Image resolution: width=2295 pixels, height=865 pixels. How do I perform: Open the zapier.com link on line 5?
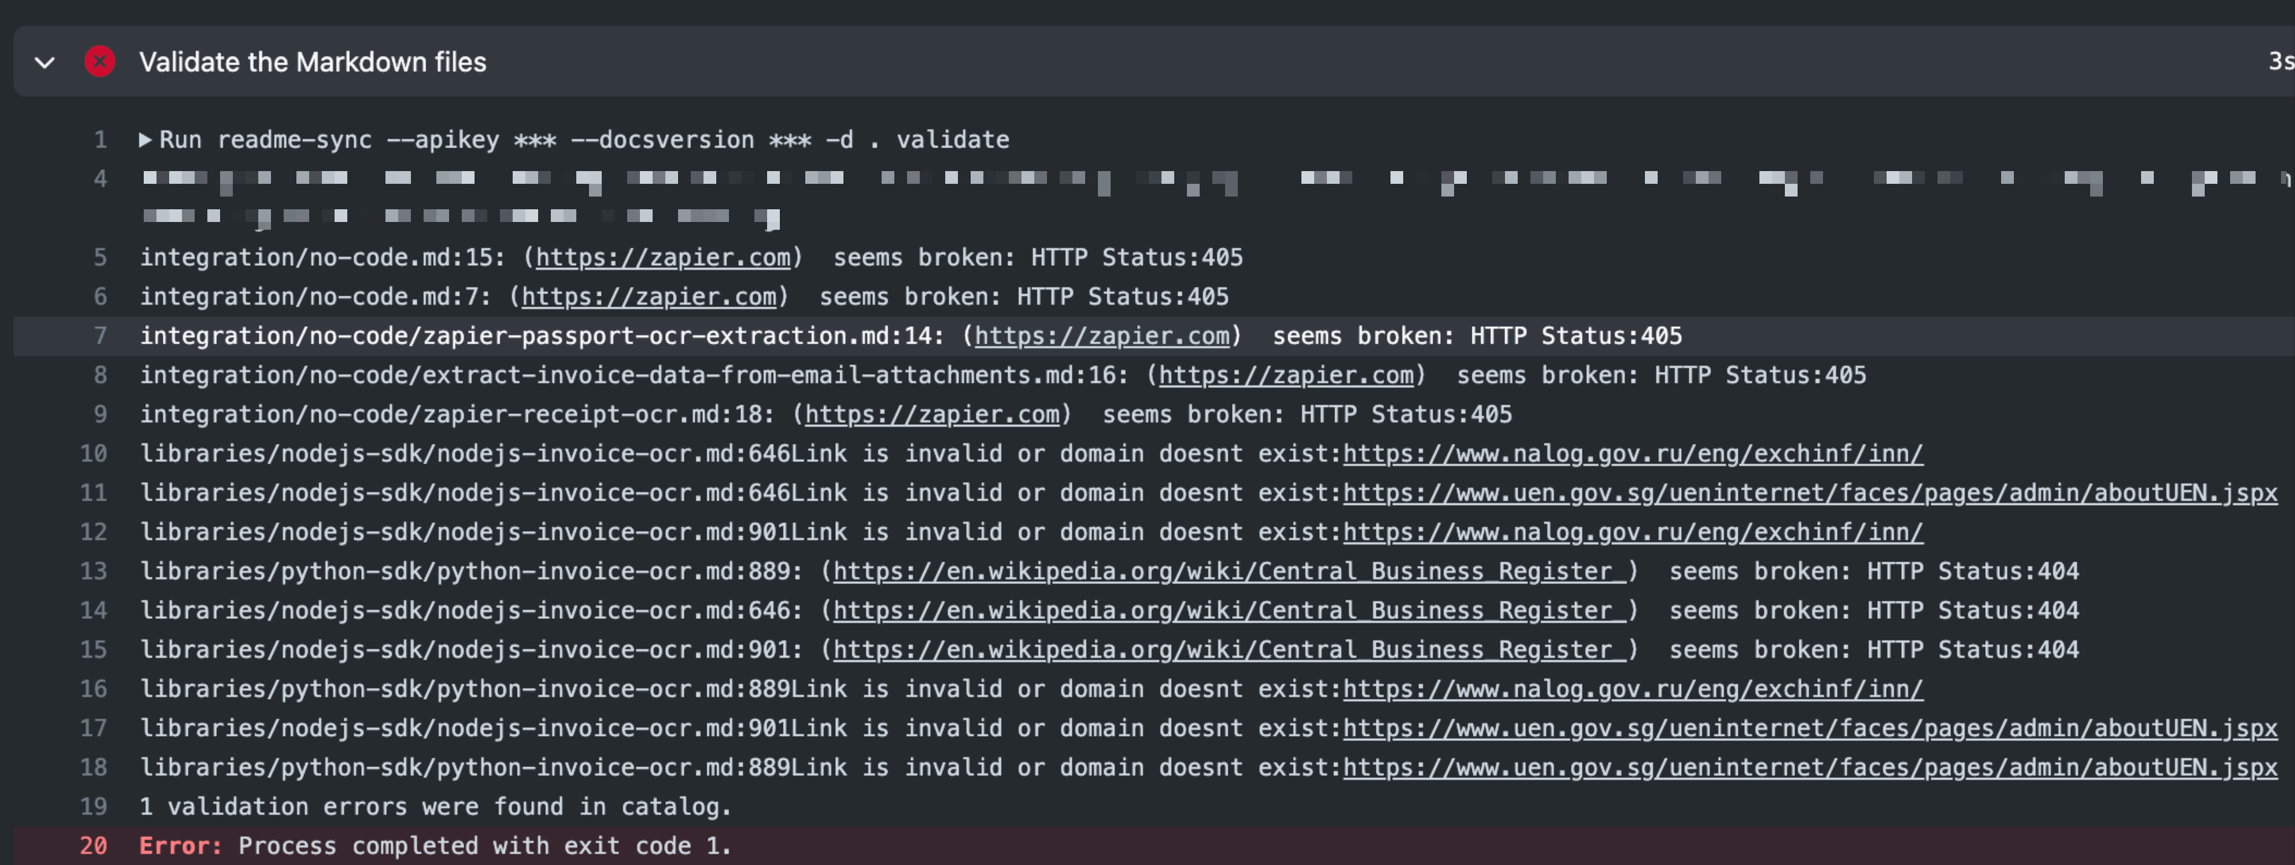point(665,258)
